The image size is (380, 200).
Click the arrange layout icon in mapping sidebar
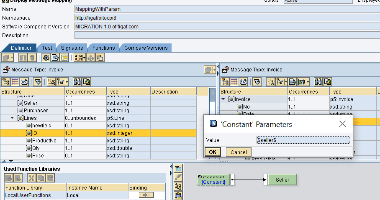coord(178,187)
